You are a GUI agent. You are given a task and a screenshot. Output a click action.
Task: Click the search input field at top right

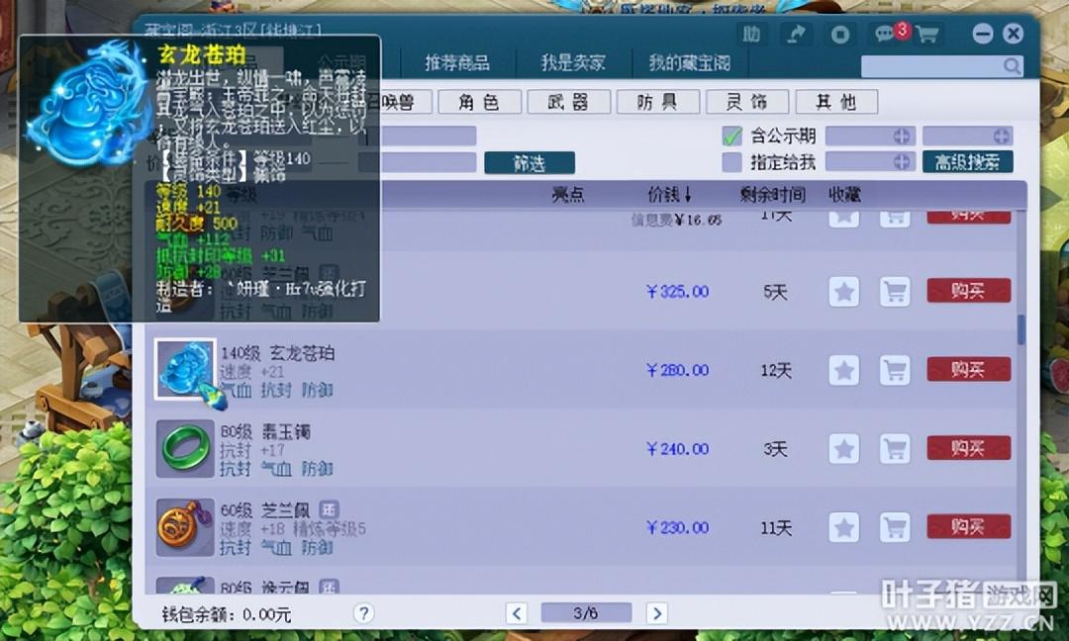click(x=942, y=66)
